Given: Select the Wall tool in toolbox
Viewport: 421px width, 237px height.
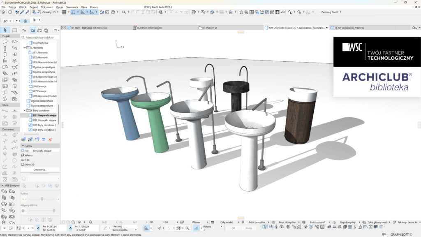Looking at the screenshot, I should pyautogui.click(x=5, y=42).
